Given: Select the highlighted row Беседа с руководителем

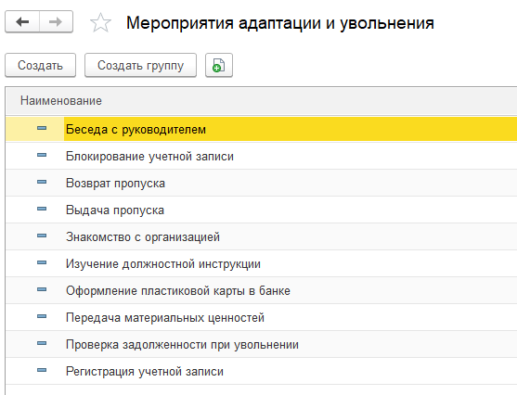Looking at the screenshot, I should point(261,129).
